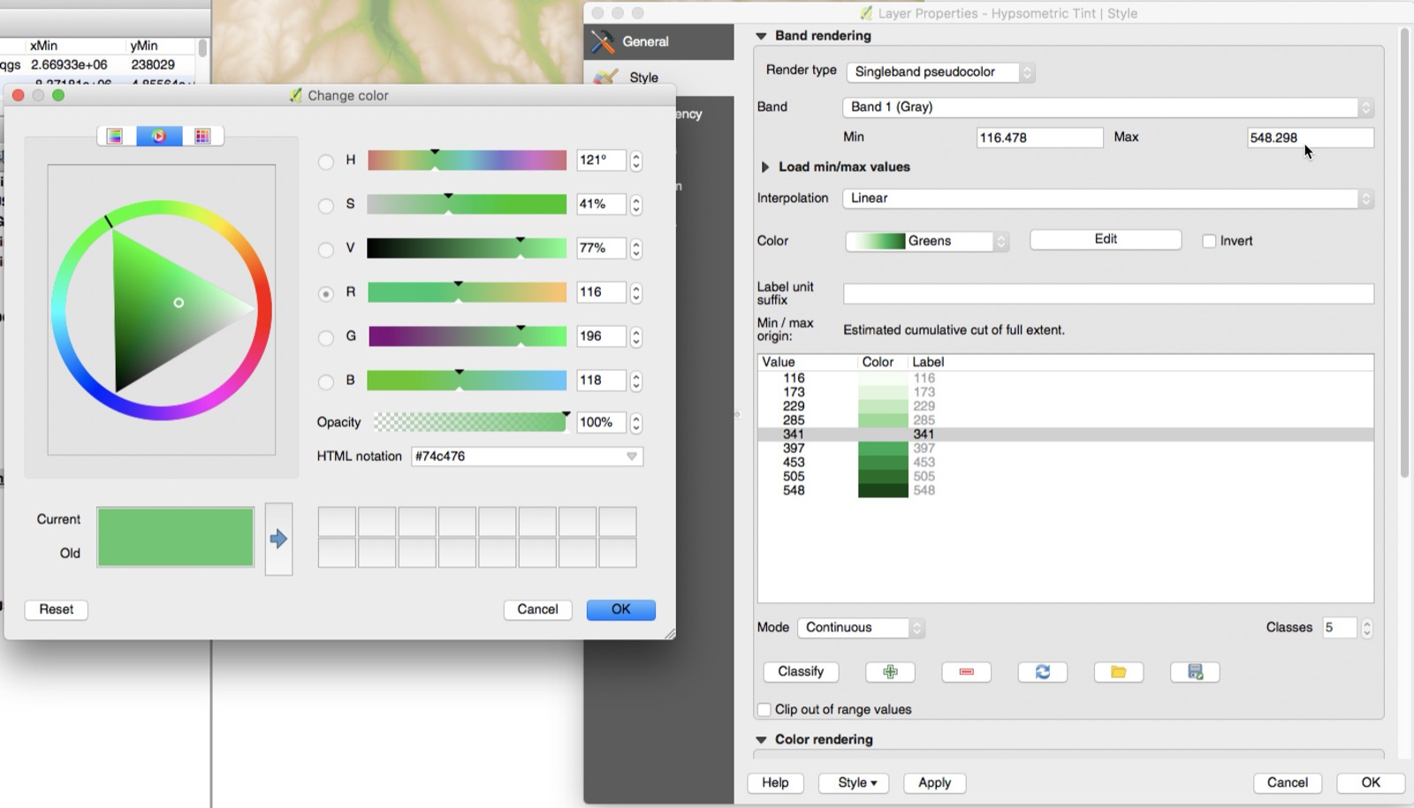Click the color swatch for value 397

883,449
